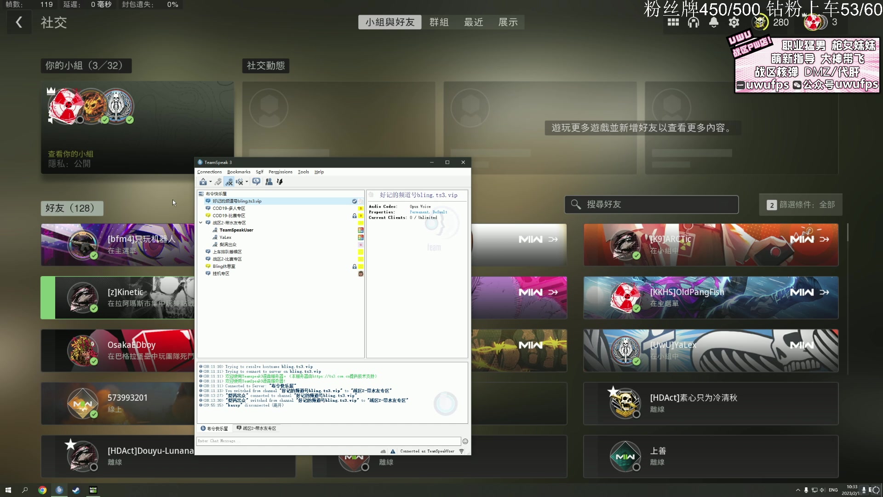Open the Self menu
The image size is (883, 497).
(259, 172)
